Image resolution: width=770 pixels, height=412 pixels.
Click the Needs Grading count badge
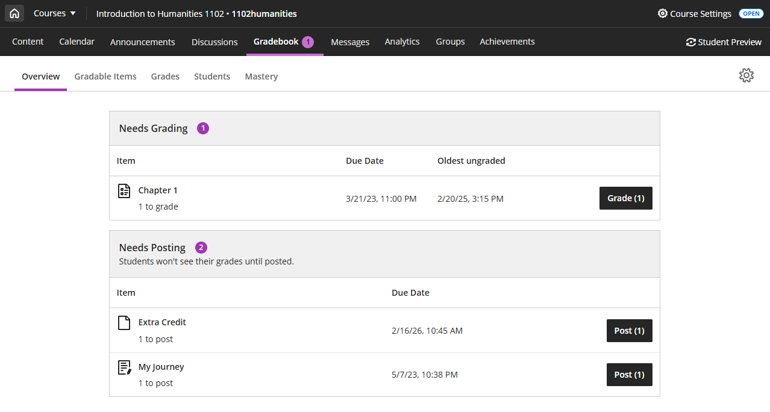pyautogui.click(x=202, y=128)
